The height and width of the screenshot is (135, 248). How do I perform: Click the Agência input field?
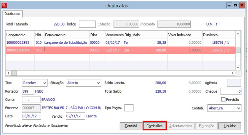234,83
